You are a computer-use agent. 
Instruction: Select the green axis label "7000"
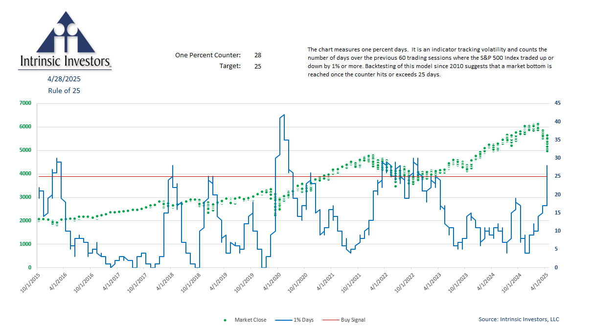[x=25, y=103]
